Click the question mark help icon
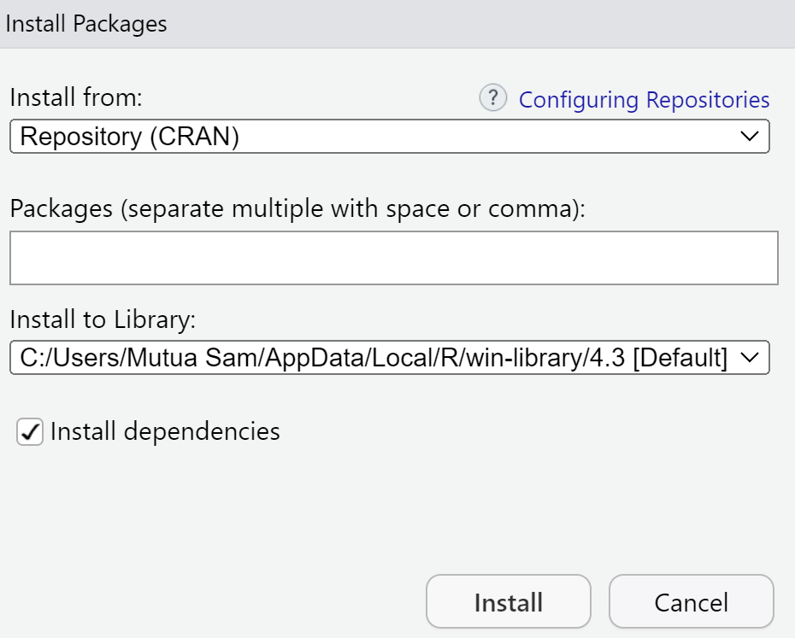The width and height of the screenshot is (795, 638). [x=492, y=99]
